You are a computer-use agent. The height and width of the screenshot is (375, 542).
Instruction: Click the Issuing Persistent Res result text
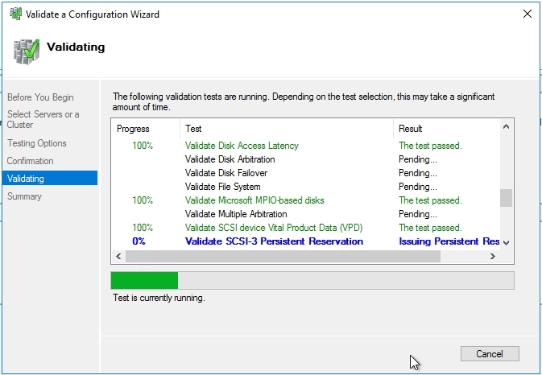pyautogui.click(x=449, y=241)
